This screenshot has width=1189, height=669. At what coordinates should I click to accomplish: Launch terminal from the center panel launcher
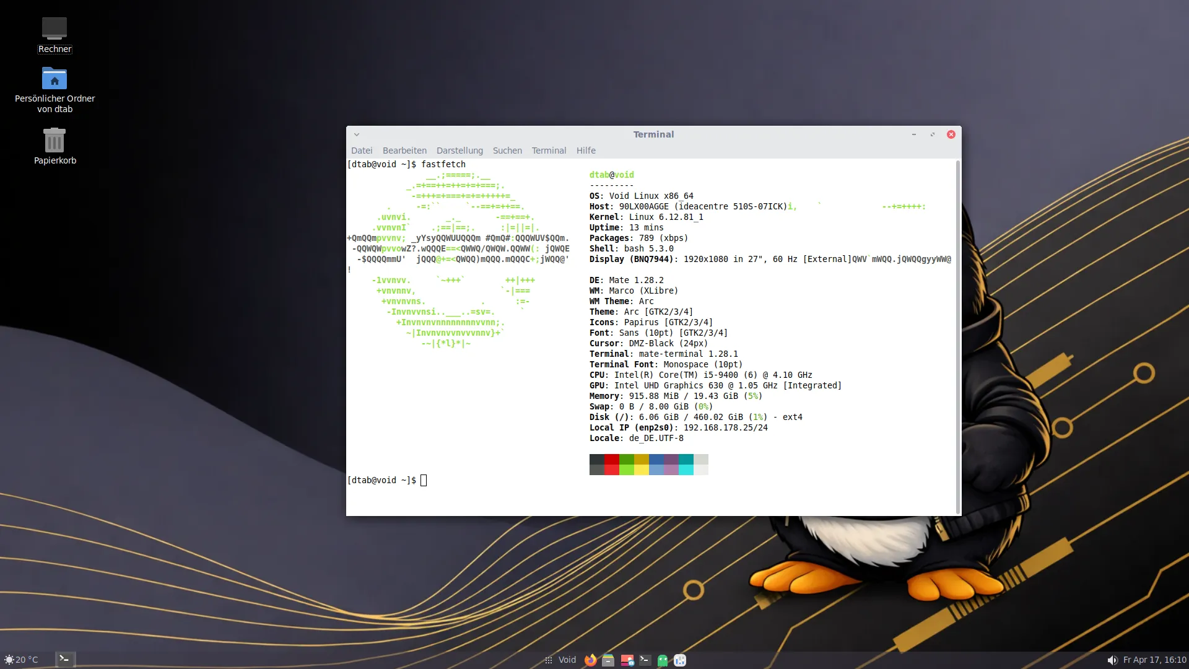pyautogui.click(x=645, y=660)
